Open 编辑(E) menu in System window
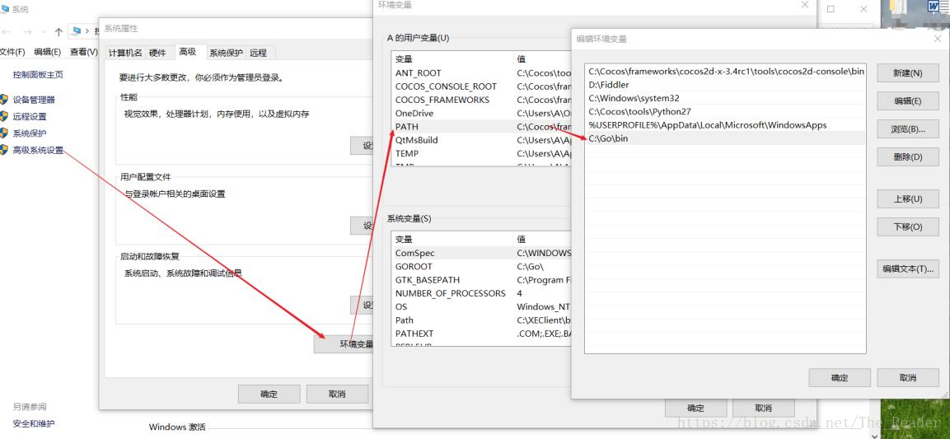The height and width of the screenshot is (439, 950). coord(47,52)
